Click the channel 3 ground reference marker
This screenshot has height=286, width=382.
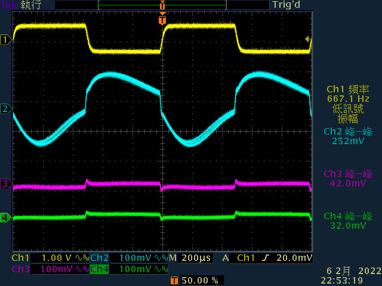click(x=6, y=184)
